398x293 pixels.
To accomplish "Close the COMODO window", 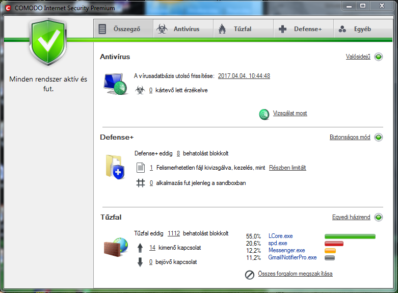I will click(382, 6).
